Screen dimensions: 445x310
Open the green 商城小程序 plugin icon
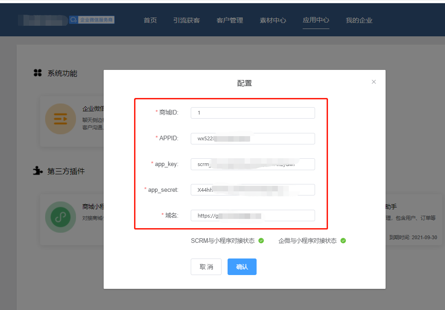pos(60,217)
